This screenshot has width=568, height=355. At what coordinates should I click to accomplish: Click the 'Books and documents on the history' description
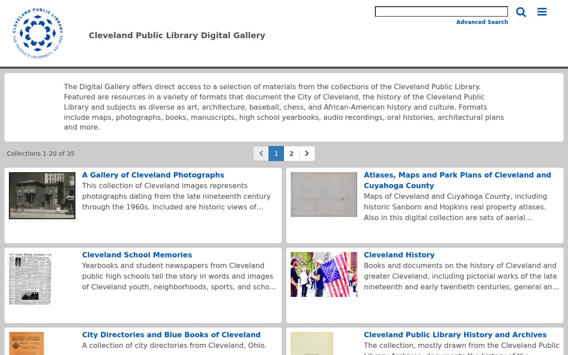[x=461, y=276]
